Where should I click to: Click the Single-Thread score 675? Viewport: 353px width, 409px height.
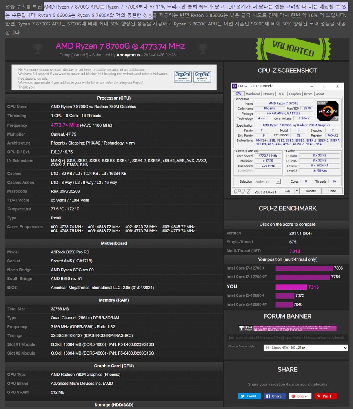coord(293,242)
